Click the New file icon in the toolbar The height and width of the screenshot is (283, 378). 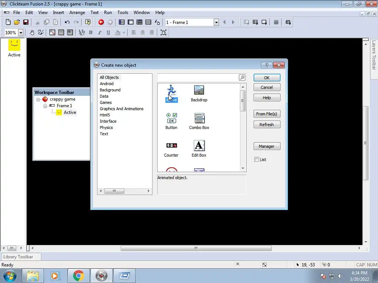click(x=8, y=22)
